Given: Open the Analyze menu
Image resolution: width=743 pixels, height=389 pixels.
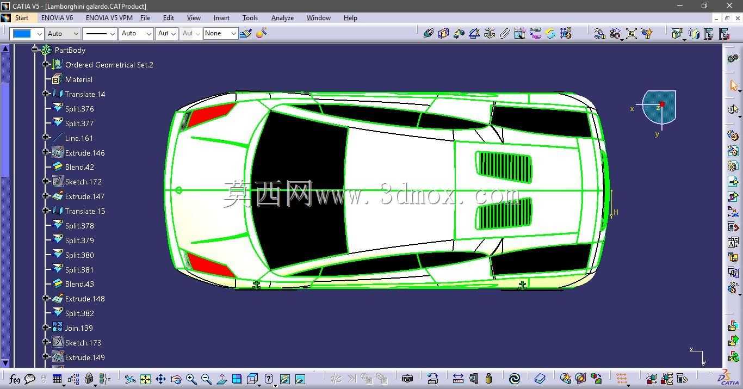Looking at the screenshot, I should point(282,18).
